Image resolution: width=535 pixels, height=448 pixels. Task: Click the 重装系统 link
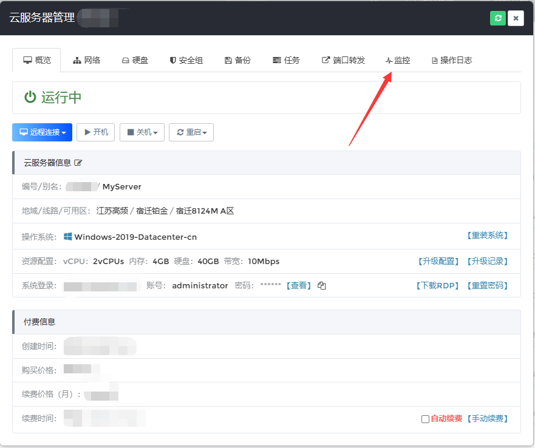[487, 236]
